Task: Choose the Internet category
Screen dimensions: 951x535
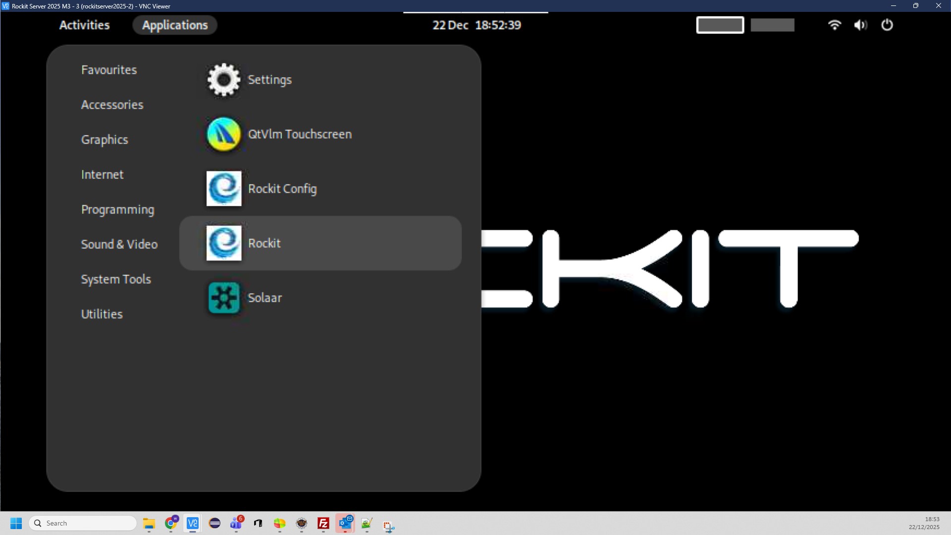Action: pos(102,175)
